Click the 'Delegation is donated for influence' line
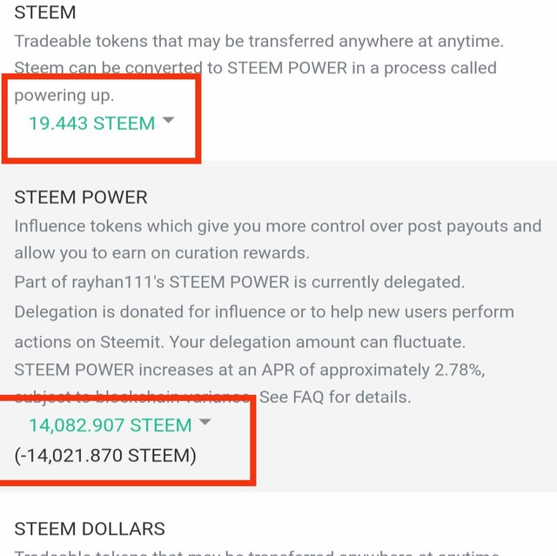This screenshot has height=556, width=557. pos(264,312)
